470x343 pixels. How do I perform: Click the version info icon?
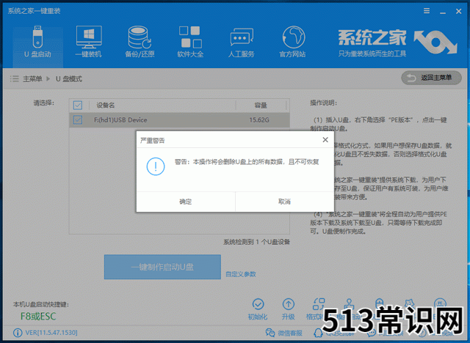[18, 333]
